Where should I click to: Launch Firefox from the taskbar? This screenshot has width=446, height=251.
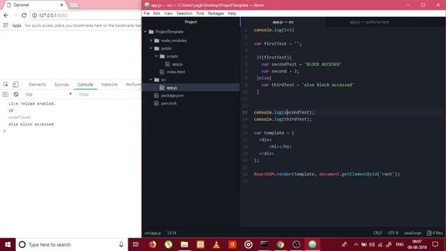click(x=153, y=245)
